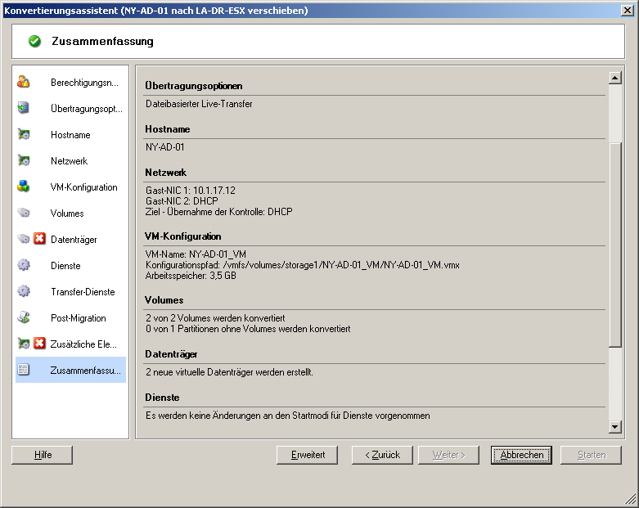Click the Hostname value 'NY-AD-01'
Image resolution: width=639 pixels, height=508 pixels.
point(164,147)
